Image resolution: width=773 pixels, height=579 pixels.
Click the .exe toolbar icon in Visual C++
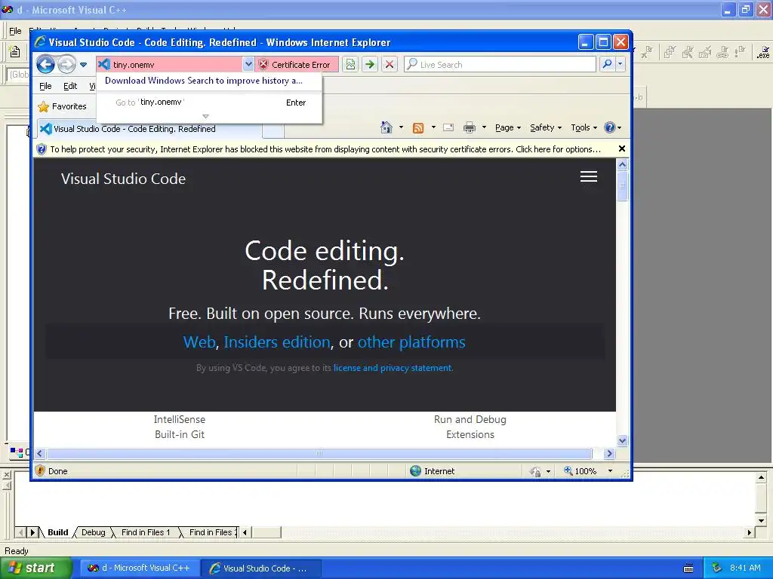[763, 52]
